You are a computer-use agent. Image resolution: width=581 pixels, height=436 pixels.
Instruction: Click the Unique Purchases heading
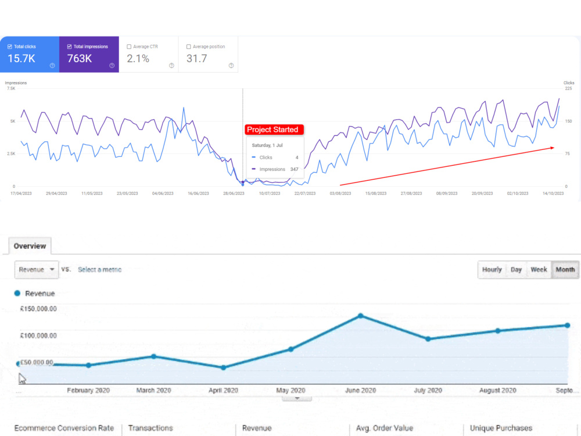point(501,428)
